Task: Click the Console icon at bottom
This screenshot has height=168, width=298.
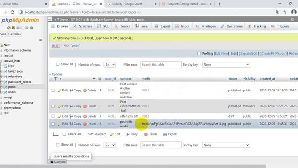Action: click(x=52, y=162)
